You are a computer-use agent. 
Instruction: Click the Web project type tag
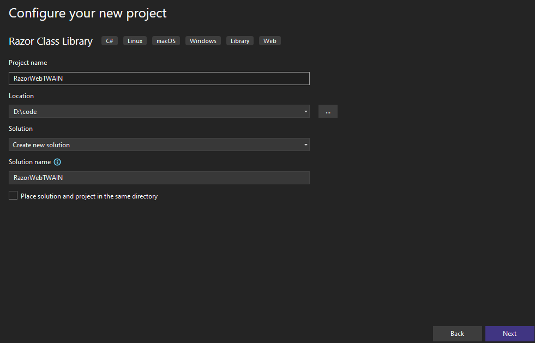pos(269,41)
